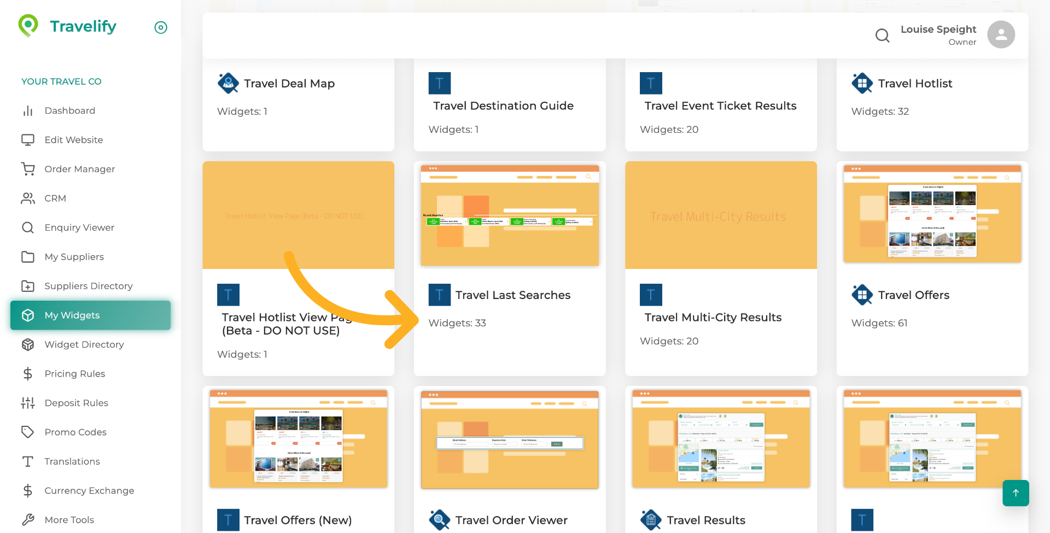Click the search magnifier icon in header
Screen dimensions: 1050x533
(x=882, y=36)
